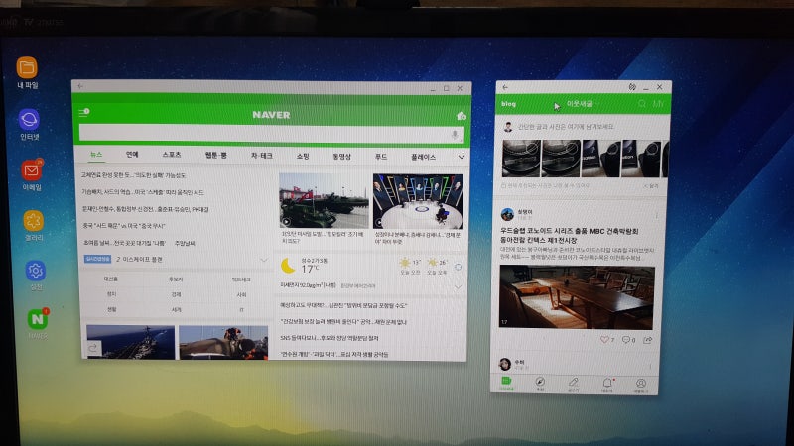Play the military tank parade news video
Image resolution: width=794 pixels, height=446 pixels.
coord(325,201)
